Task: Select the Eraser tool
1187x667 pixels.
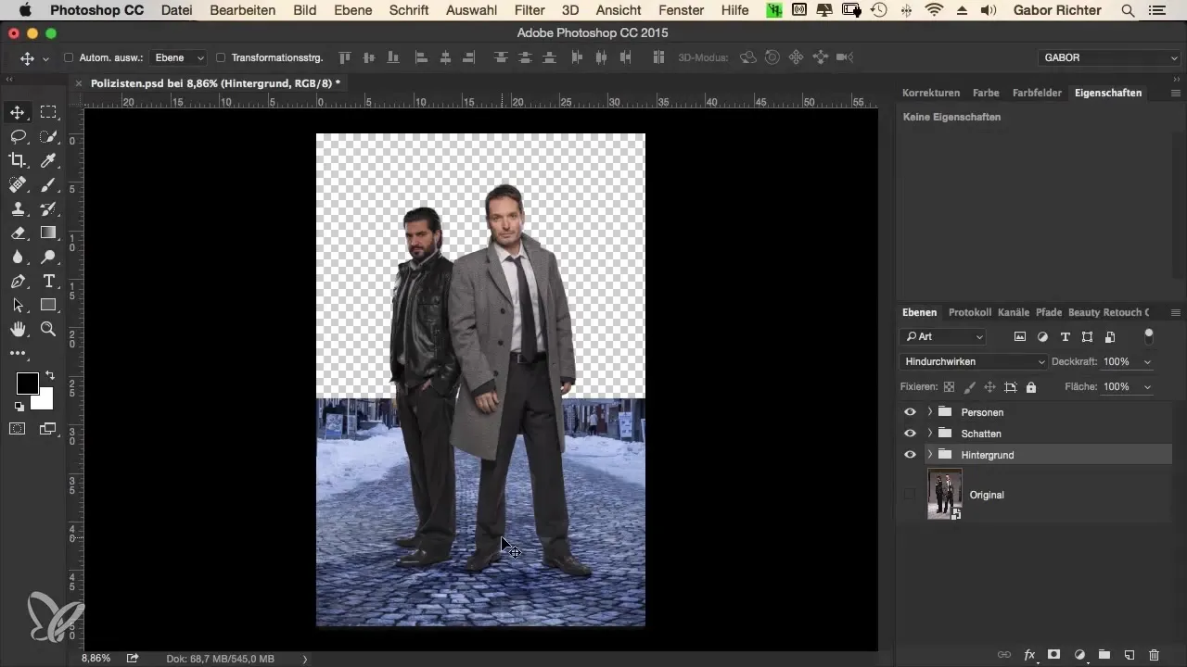Action: click(18, 233)
